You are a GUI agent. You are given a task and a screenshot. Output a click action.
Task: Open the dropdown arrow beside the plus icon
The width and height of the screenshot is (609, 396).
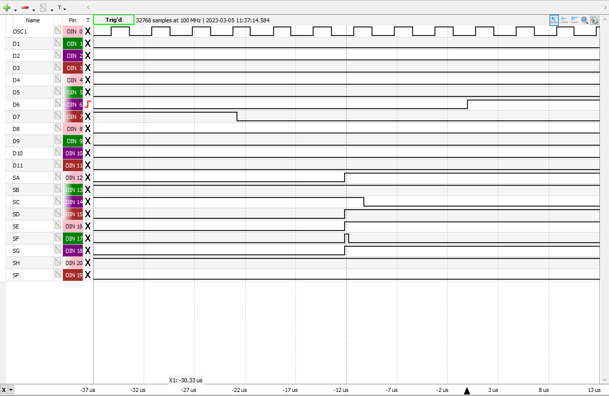tap(15, 9)
